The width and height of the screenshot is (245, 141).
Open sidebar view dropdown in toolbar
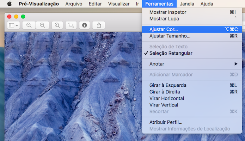pyautogui.click(x=13, y=25)
